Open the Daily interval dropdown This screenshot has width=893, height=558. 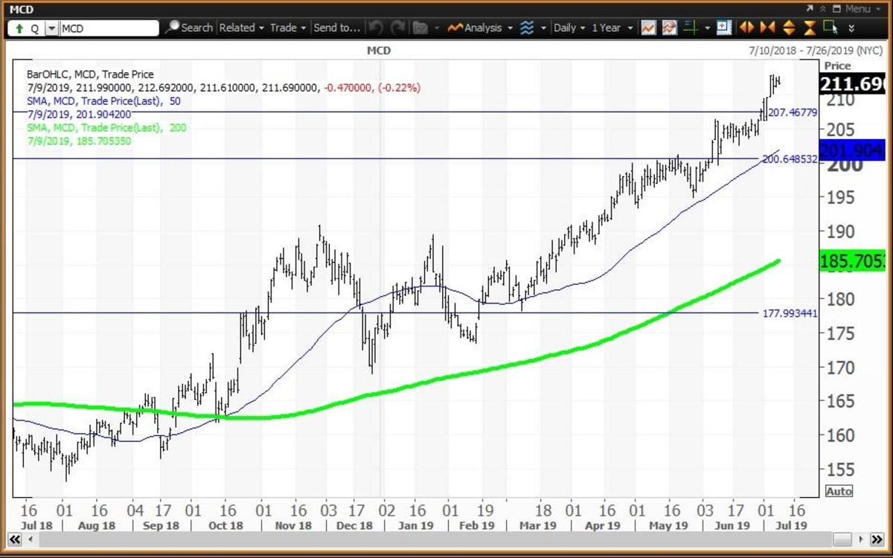(x=569, y=28)
